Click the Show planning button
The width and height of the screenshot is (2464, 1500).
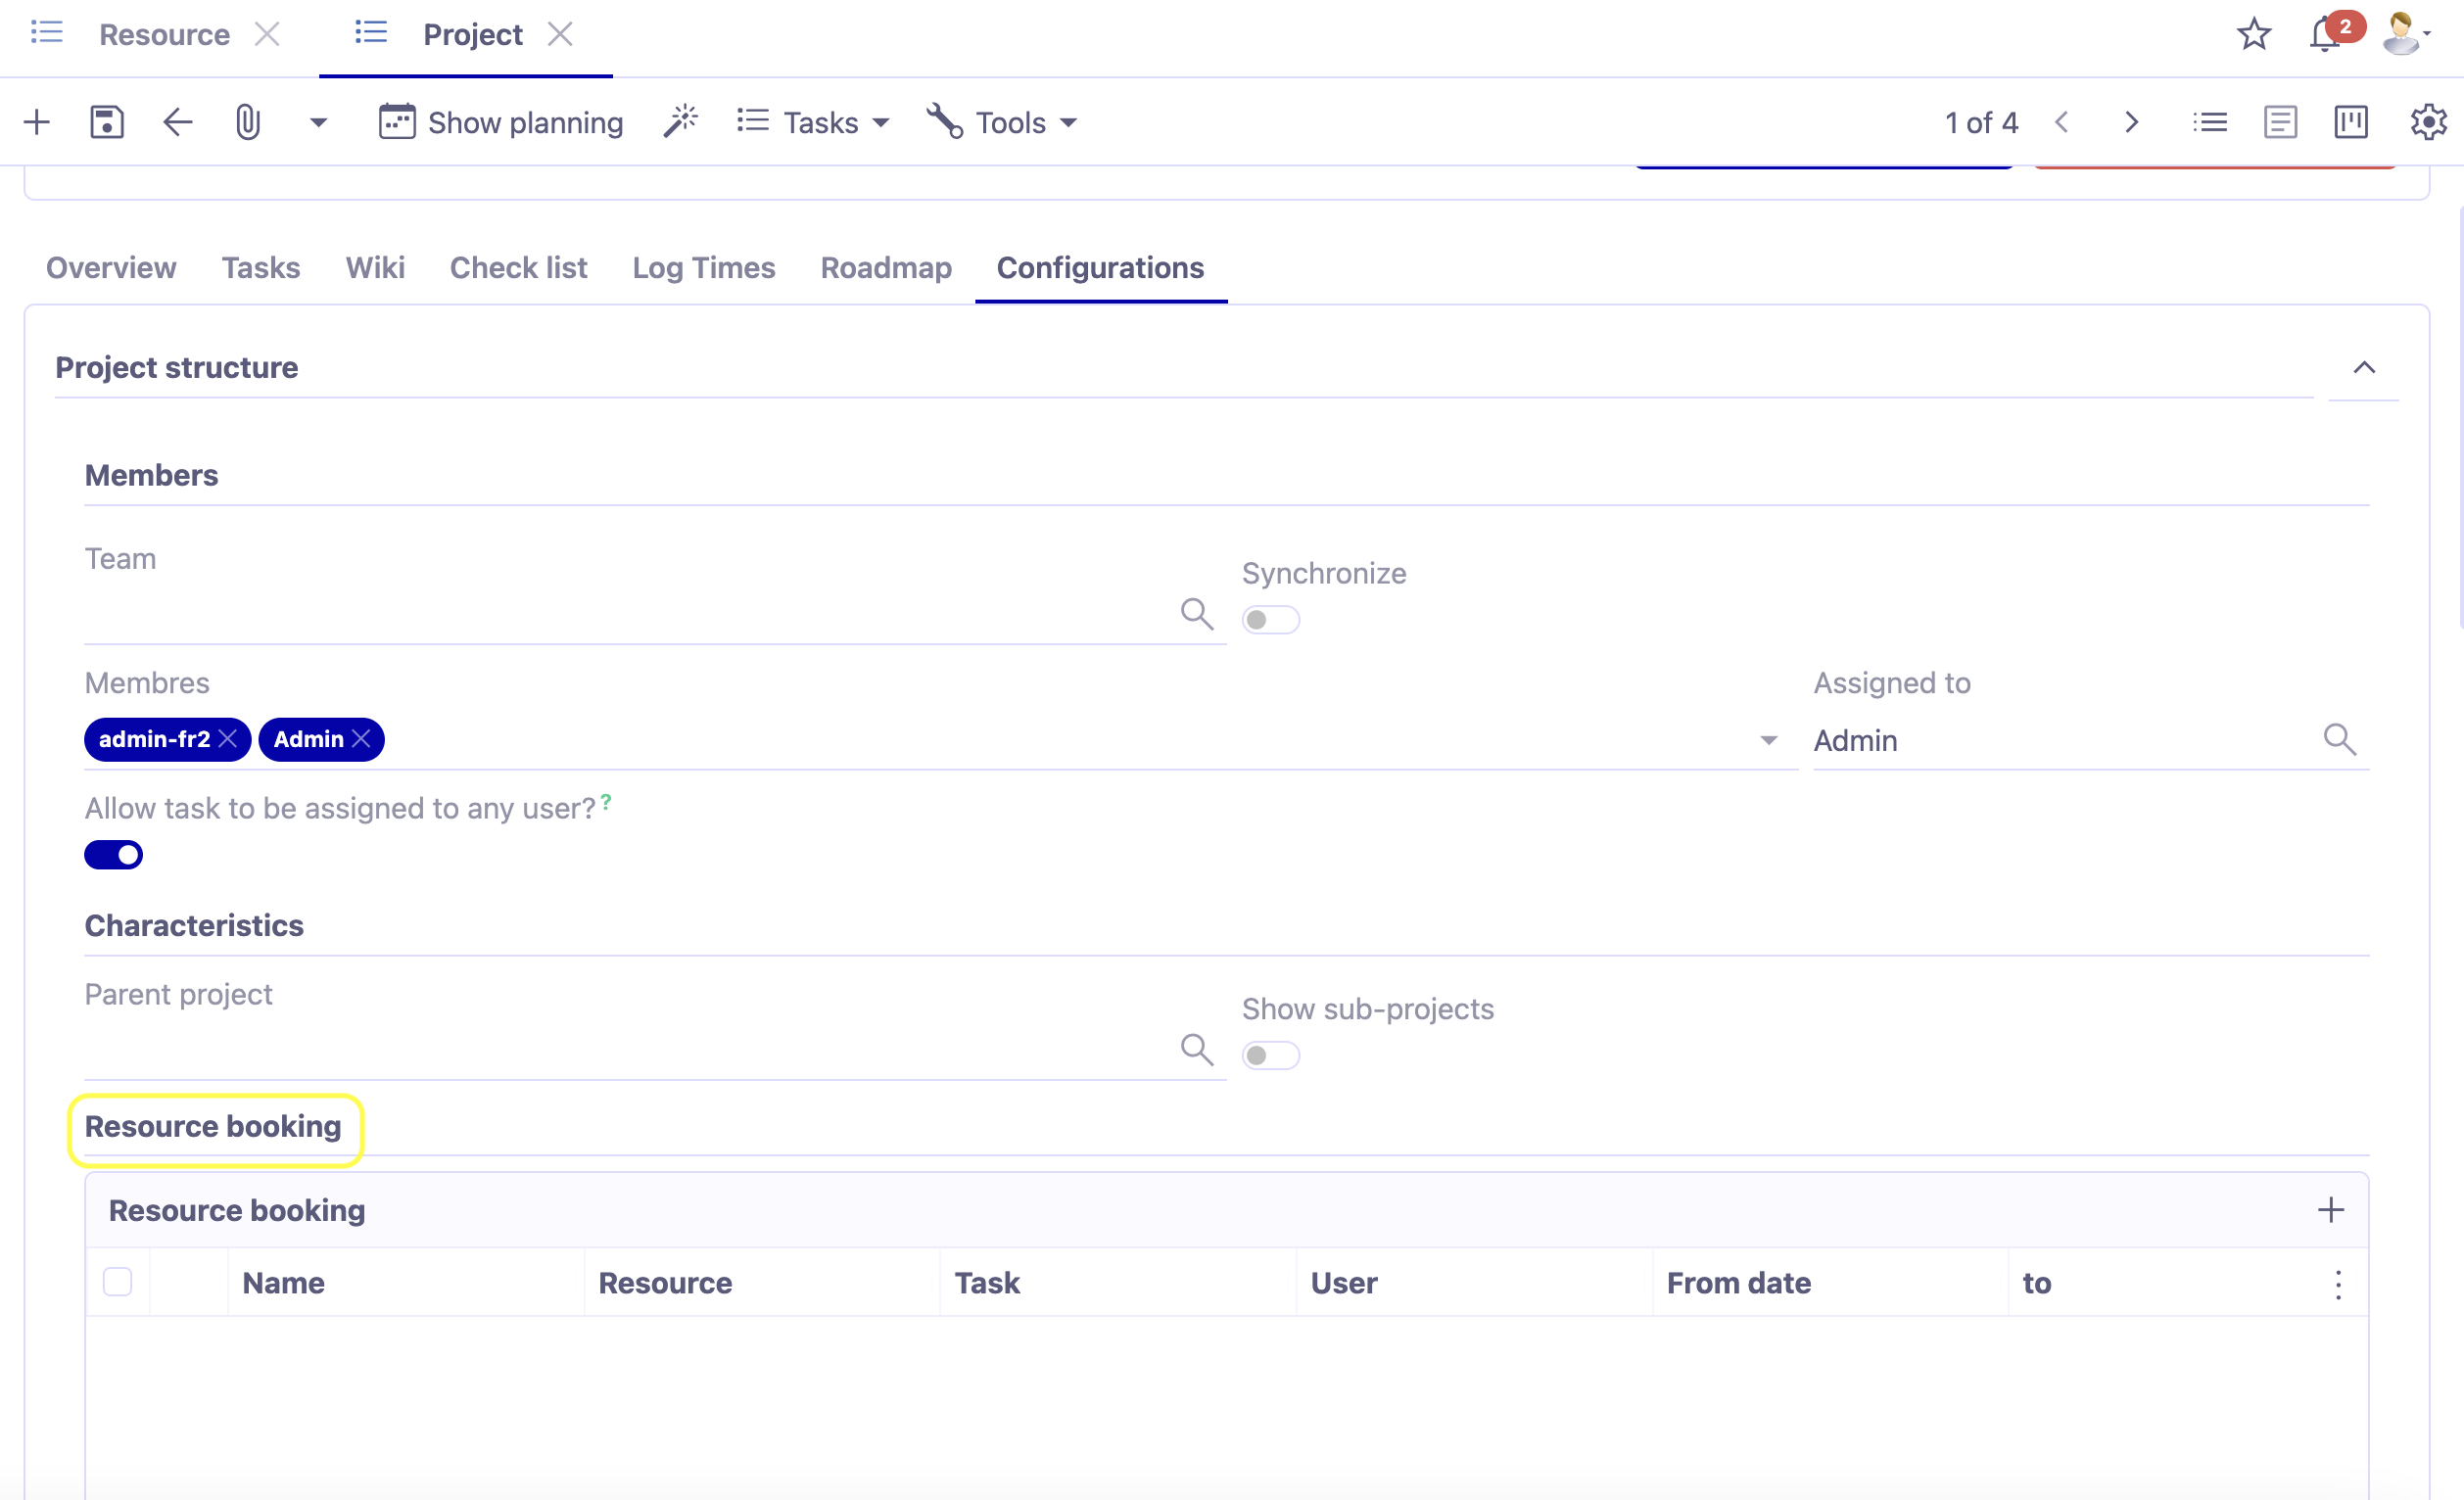pyautogui.click(x=500, y=121)
